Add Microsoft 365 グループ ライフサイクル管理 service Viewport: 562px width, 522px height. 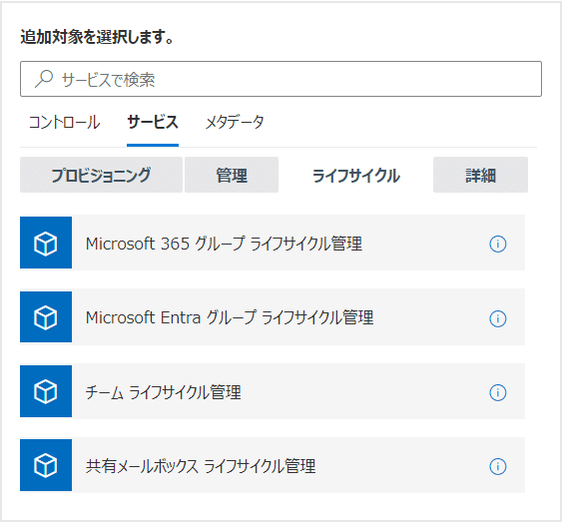coord(273,243)
